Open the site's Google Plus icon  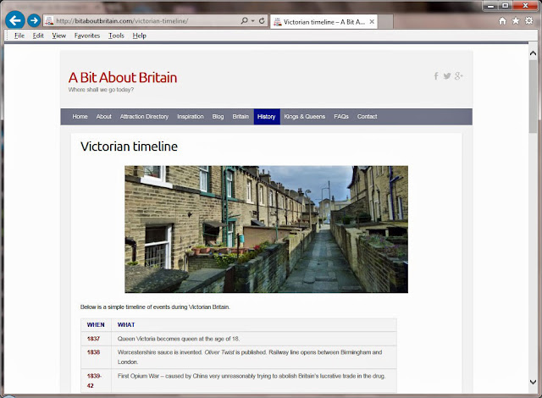pyautogui.click(x=459, y=76)
